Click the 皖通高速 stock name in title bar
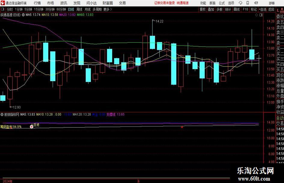Screen dimensions: 284x183 (x=183, y=3)
